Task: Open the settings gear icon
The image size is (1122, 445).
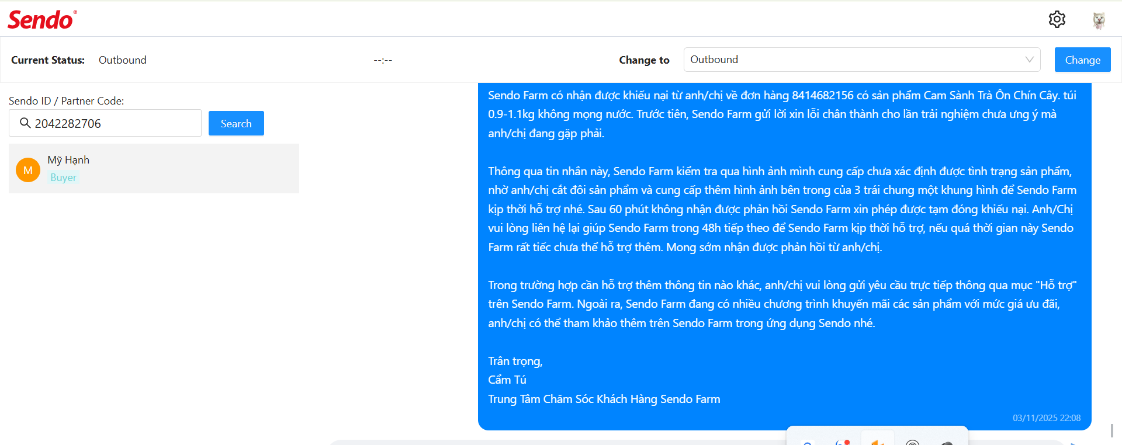Action: [1057, 19]
